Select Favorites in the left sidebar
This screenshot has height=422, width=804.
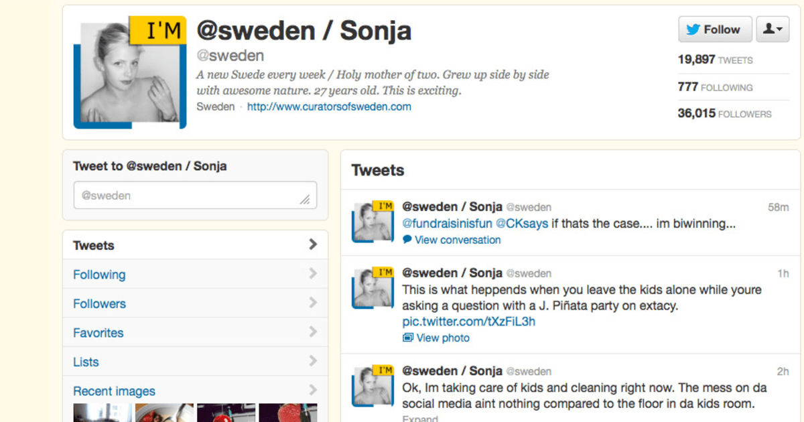98,333
